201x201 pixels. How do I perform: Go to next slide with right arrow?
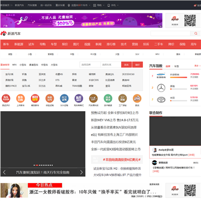click(x=82, y=173)
